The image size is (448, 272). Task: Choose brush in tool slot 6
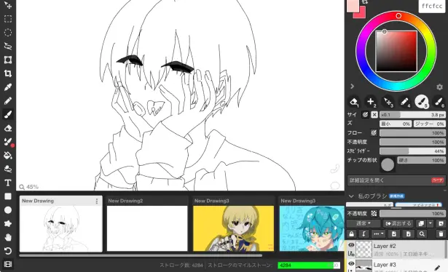[439, 102]
